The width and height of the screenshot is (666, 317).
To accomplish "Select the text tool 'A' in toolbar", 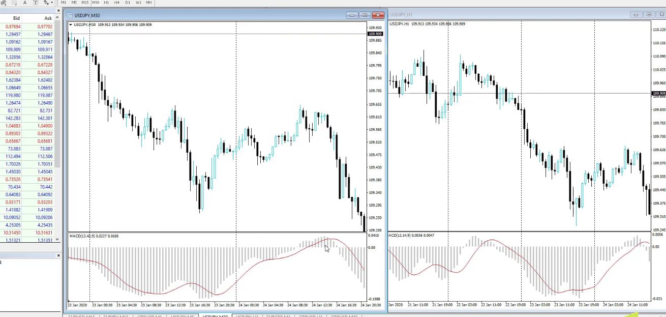I will pyautogui.click(x=24, y=3).
